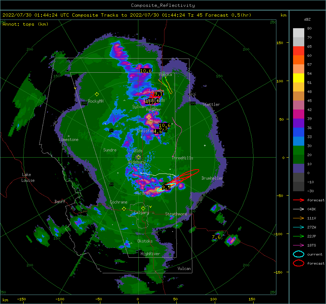326x304 pixels.
Task: Click the yellow diamond marker above Calgary
Action: tap(143, 208)
